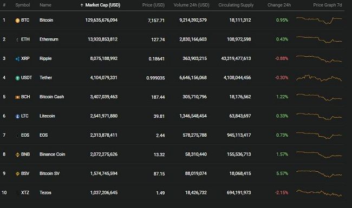This screenshot has height=208, width=352.
Task: Click Ethereum price 127.74
Action: coord(158,39)
